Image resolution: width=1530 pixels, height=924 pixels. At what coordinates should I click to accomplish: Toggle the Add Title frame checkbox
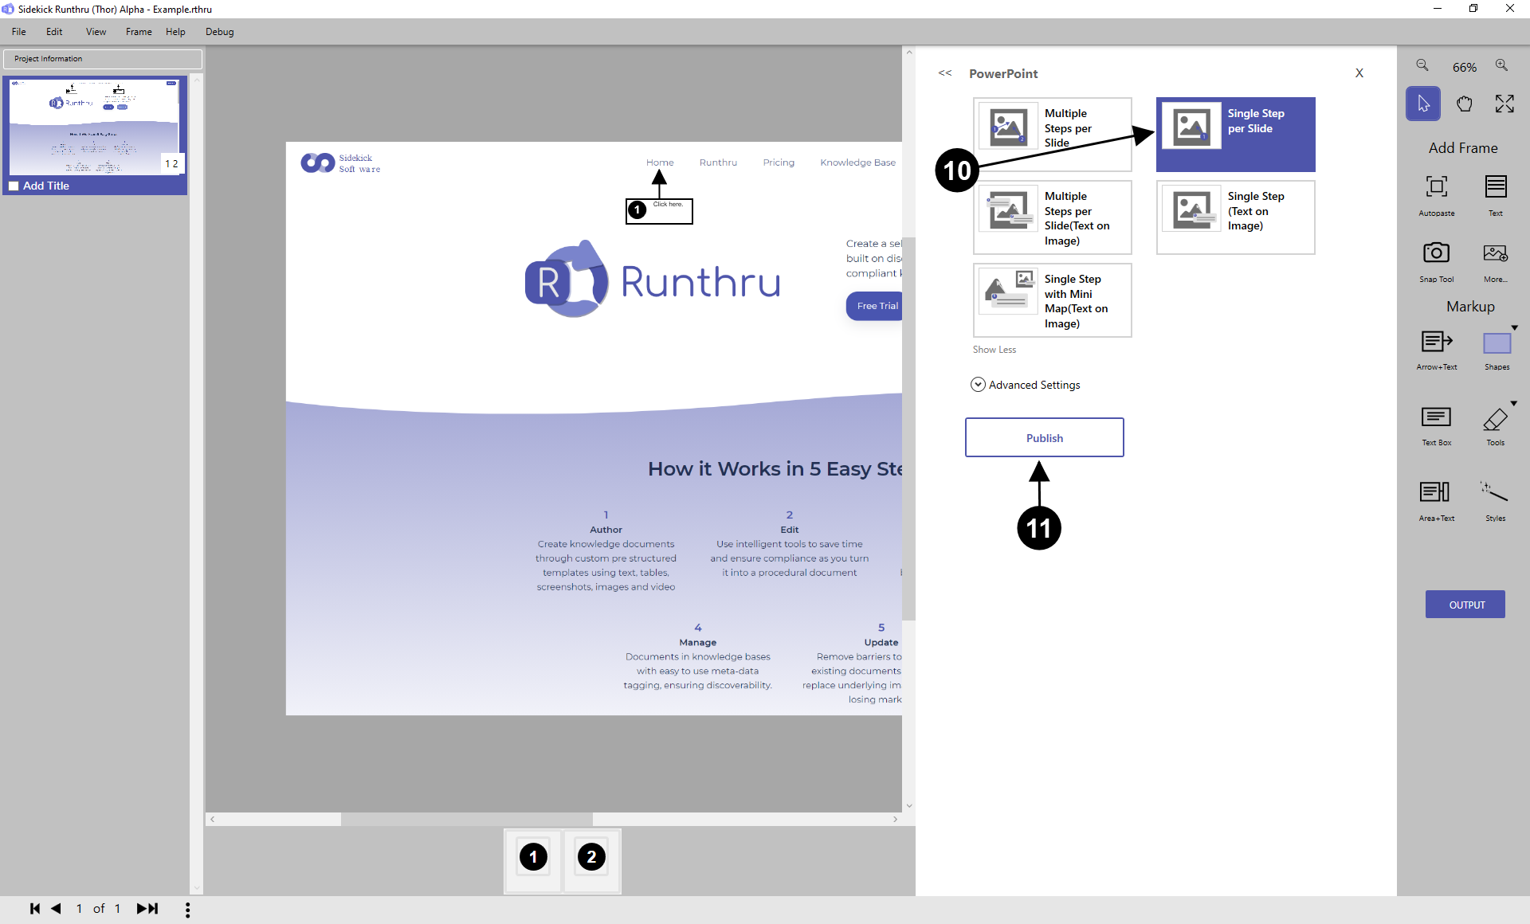click(x=14, y=186)
